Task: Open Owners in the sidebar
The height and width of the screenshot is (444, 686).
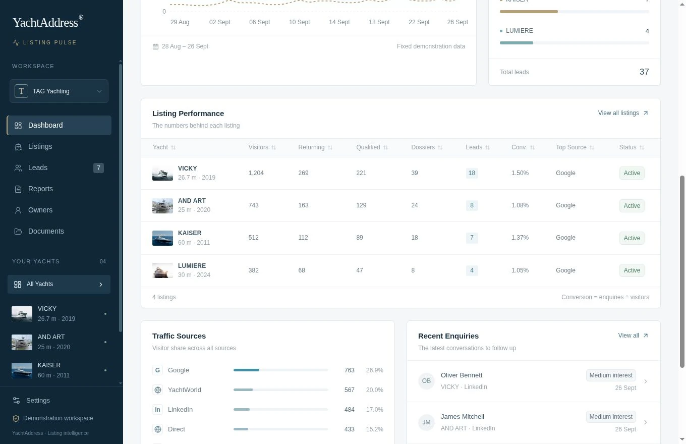Action: tap(59, 210)
